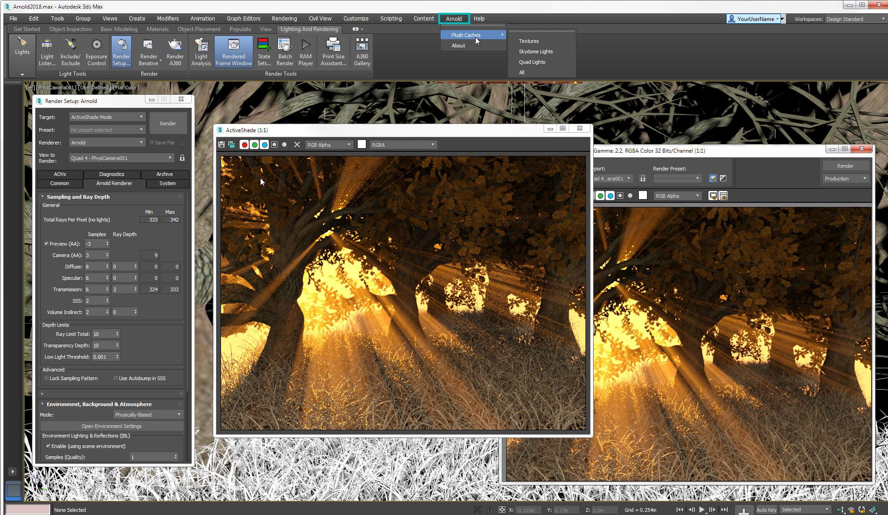
Task: Click Open Environment Settings button
Action: [112, 426]
